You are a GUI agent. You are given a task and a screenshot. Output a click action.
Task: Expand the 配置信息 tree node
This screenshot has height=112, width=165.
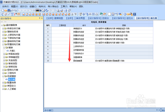[x=3, y=83]
